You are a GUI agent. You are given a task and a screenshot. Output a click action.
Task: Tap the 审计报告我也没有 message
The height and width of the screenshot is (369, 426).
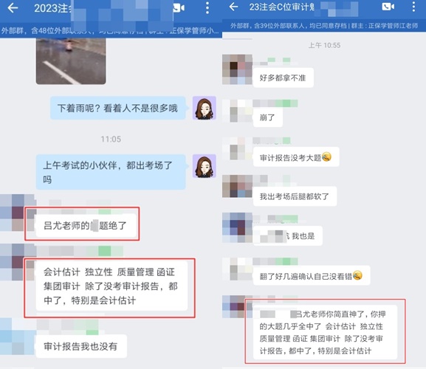pos(81,346)
